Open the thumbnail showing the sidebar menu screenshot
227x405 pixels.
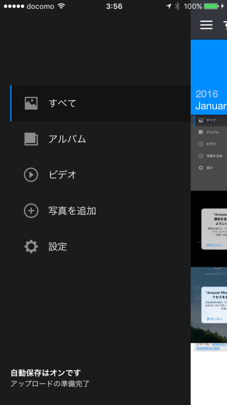pyautogui.click(x=209, y=153)
